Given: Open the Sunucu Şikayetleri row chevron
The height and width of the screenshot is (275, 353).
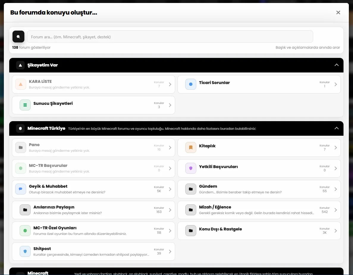Looking at the screenshot, I should 170,105.
